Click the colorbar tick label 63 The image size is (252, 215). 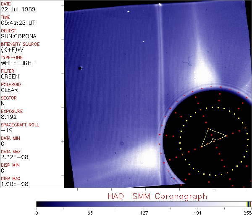(90, 213)
